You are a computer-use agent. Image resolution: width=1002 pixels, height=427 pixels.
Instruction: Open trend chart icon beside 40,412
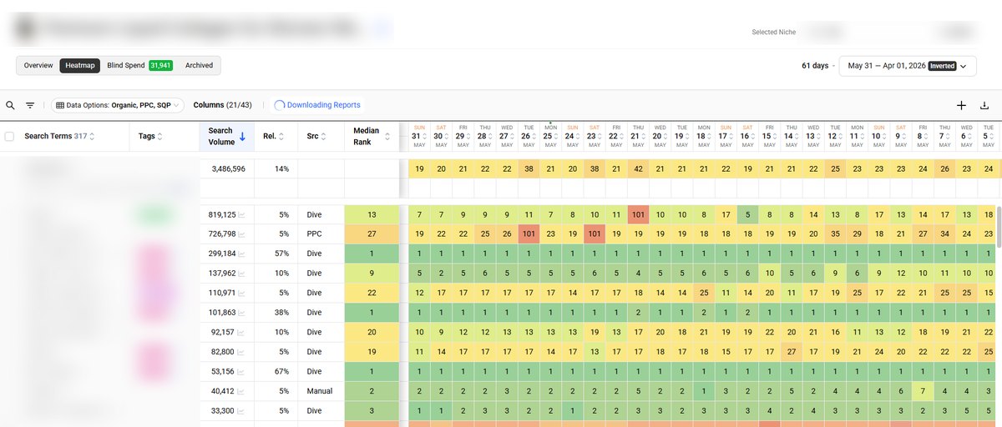click(241, 391)
